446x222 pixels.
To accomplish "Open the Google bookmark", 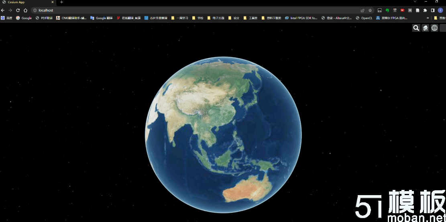I will click(x=24, y=18).
